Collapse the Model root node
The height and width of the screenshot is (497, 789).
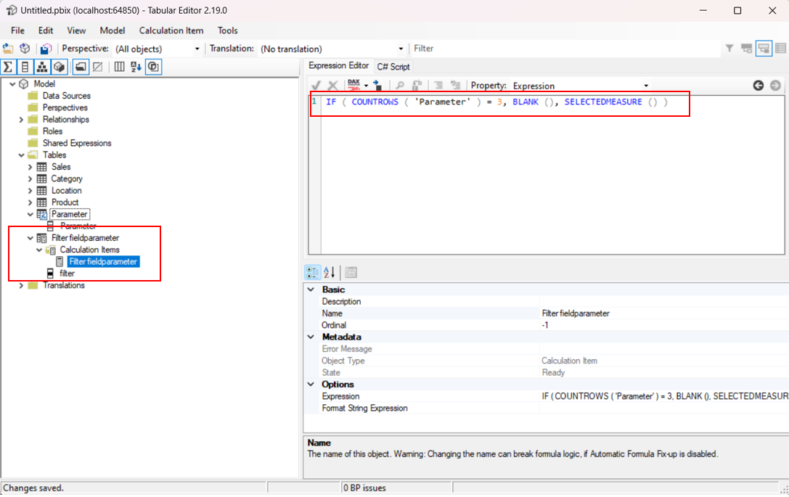click(12, 84)
